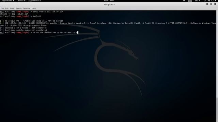Open the File menu
This screenshot has width=218, height=122.
point(2,8)
